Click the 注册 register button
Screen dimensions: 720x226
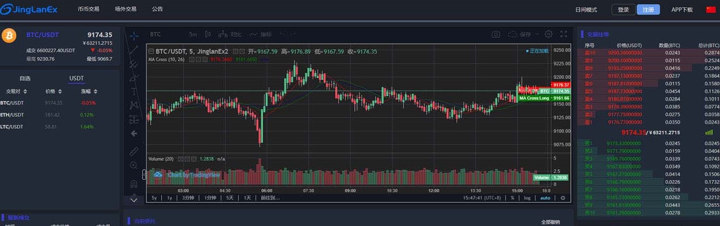[648, 10]
